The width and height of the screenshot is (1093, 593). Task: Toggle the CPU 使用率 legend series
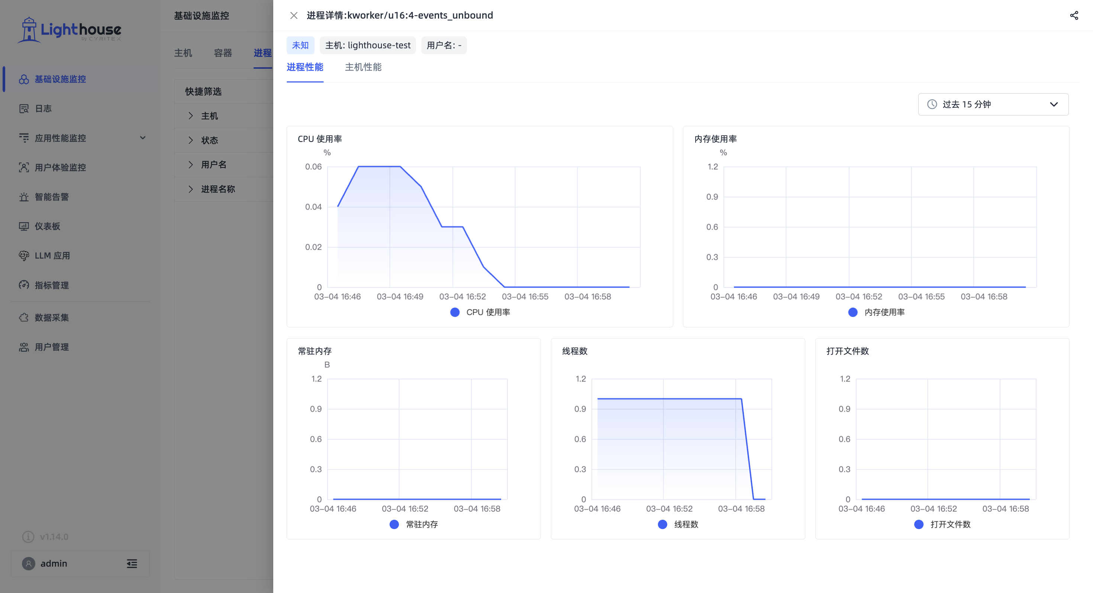(480, 312)
